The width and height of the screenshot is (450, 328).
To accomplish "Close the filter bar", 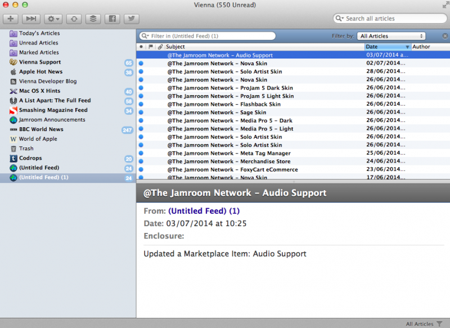I will [445, 36].
